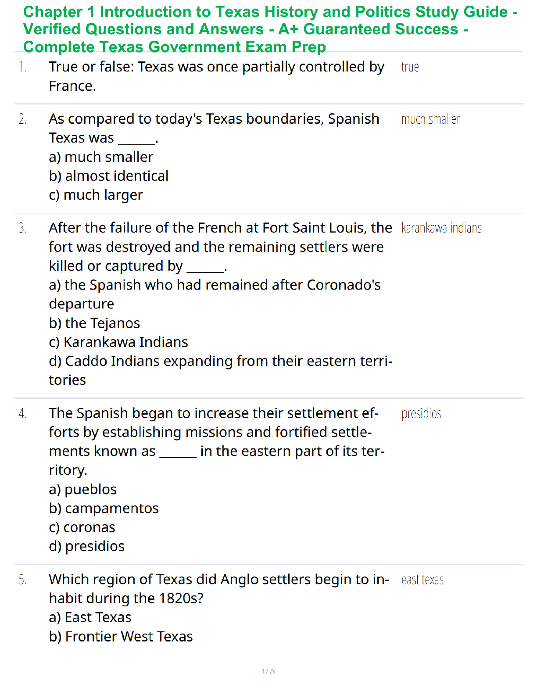537x695 pixels.
Task: Select option "b) almost identical"
Action: 108,176
